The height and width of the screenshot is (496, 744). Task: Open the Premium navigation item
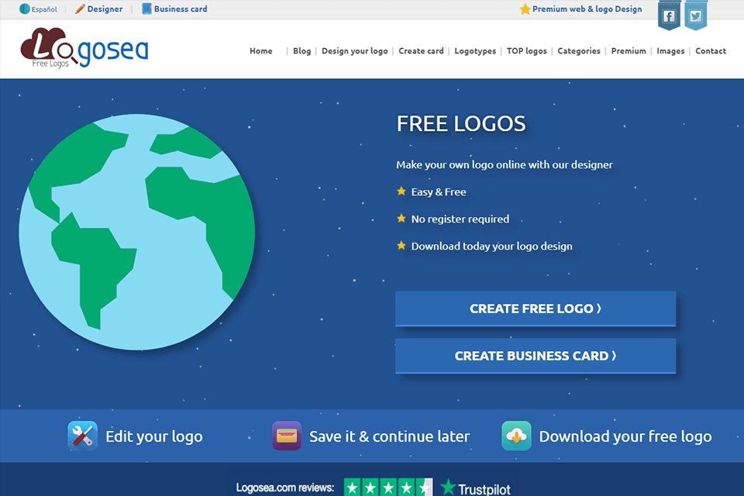629,51
